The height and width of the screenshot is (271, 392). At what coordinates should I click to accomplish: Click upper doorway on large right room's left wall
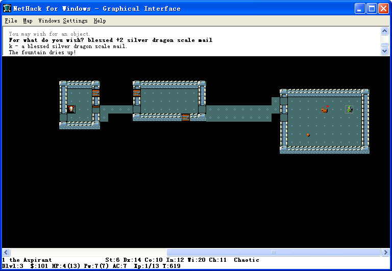(x=284, y=101)
